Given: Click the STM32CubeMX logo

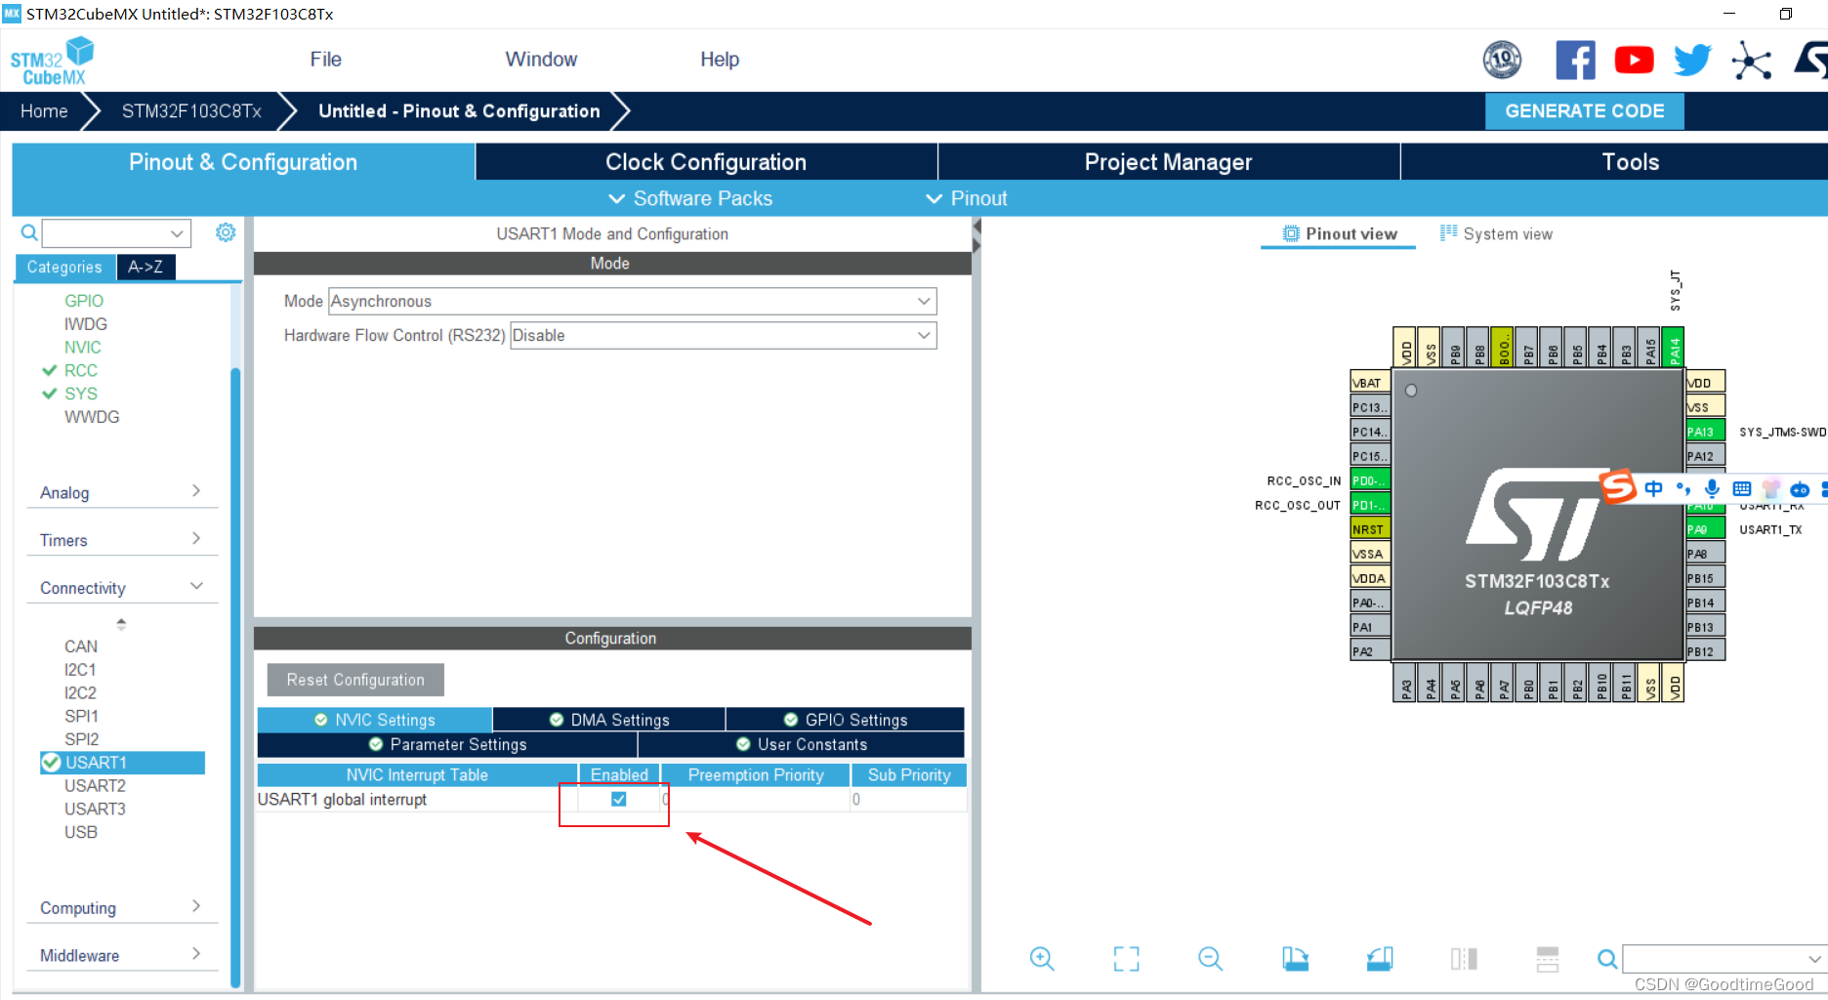Looking at the screenshot, I should (x=52, y=61).
